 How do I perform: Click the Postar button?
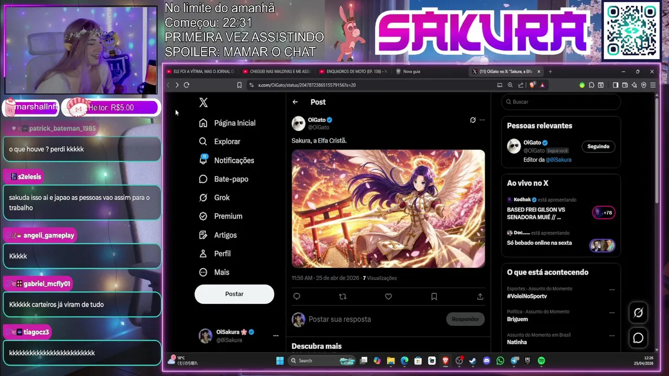[234, 294]
